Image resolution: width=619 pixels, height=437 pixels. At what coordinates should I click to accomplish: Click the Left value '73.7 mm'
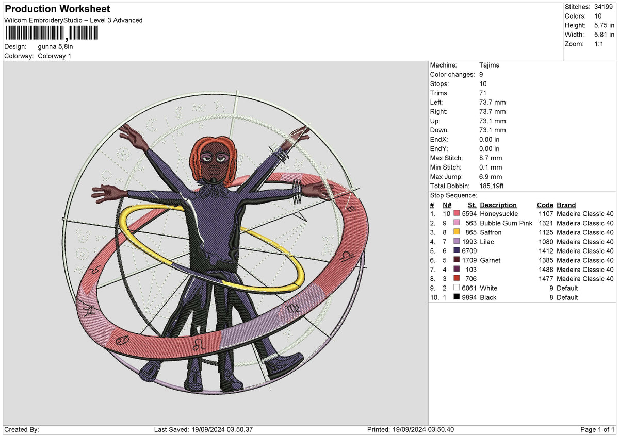493,102
